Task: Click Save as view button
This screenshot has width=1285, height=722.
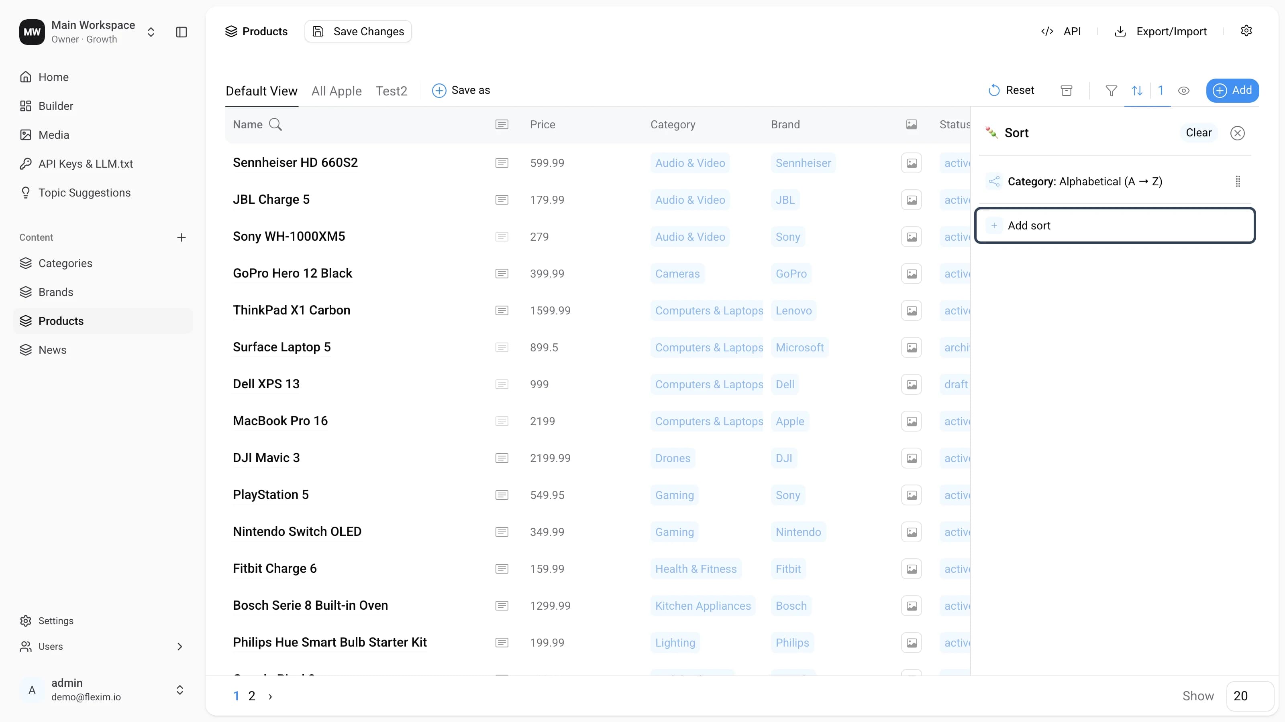Action: [x=461, y=90]
